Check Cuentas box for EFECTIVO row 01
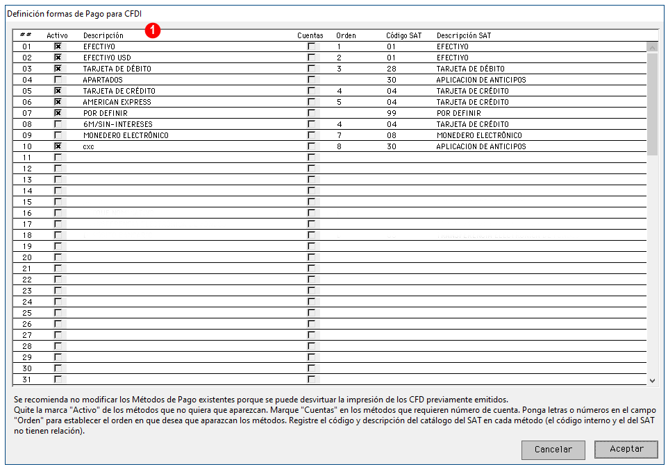This screenshot has height=469, width=668. [311, 46]
